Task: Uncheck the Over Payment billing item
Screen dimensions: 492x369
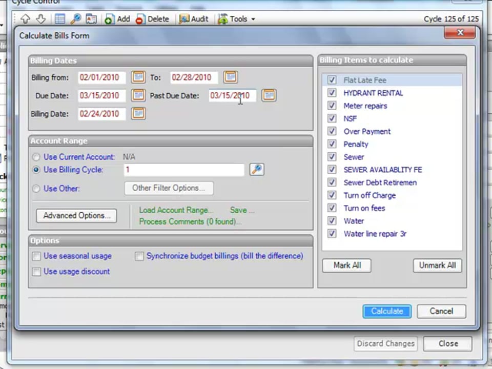Action: coord(332,131)
